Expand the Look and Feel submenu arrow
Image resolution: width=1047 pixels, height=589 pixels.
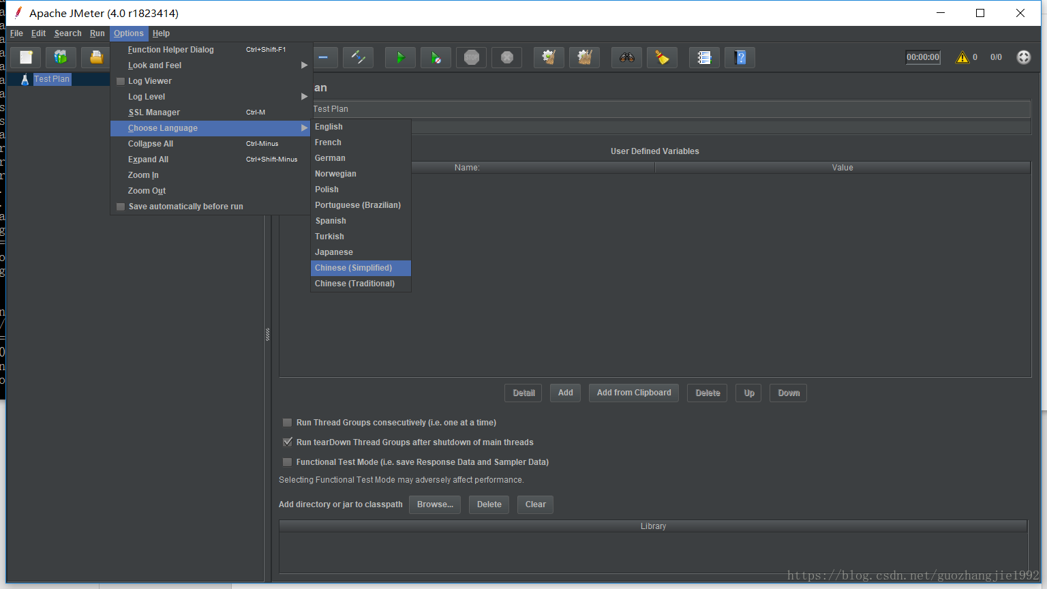(305, 65)
